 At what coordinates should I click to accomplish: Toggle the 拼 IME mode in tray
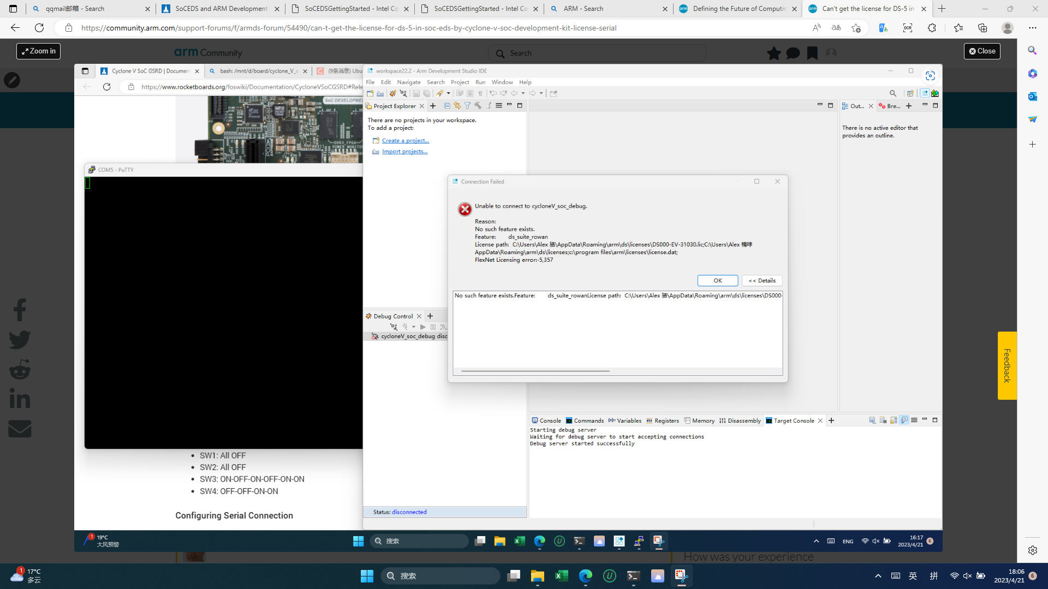(x=934, y=576)
